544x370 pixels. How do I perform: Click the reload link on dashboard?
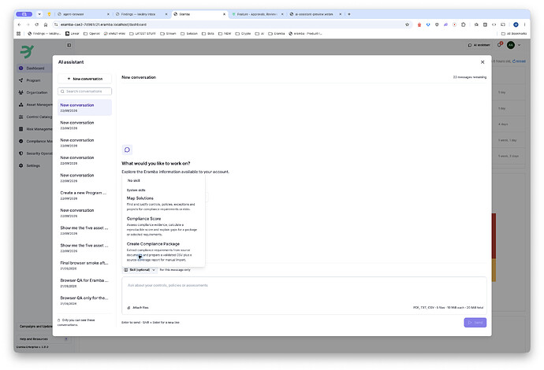coord(519,61)
